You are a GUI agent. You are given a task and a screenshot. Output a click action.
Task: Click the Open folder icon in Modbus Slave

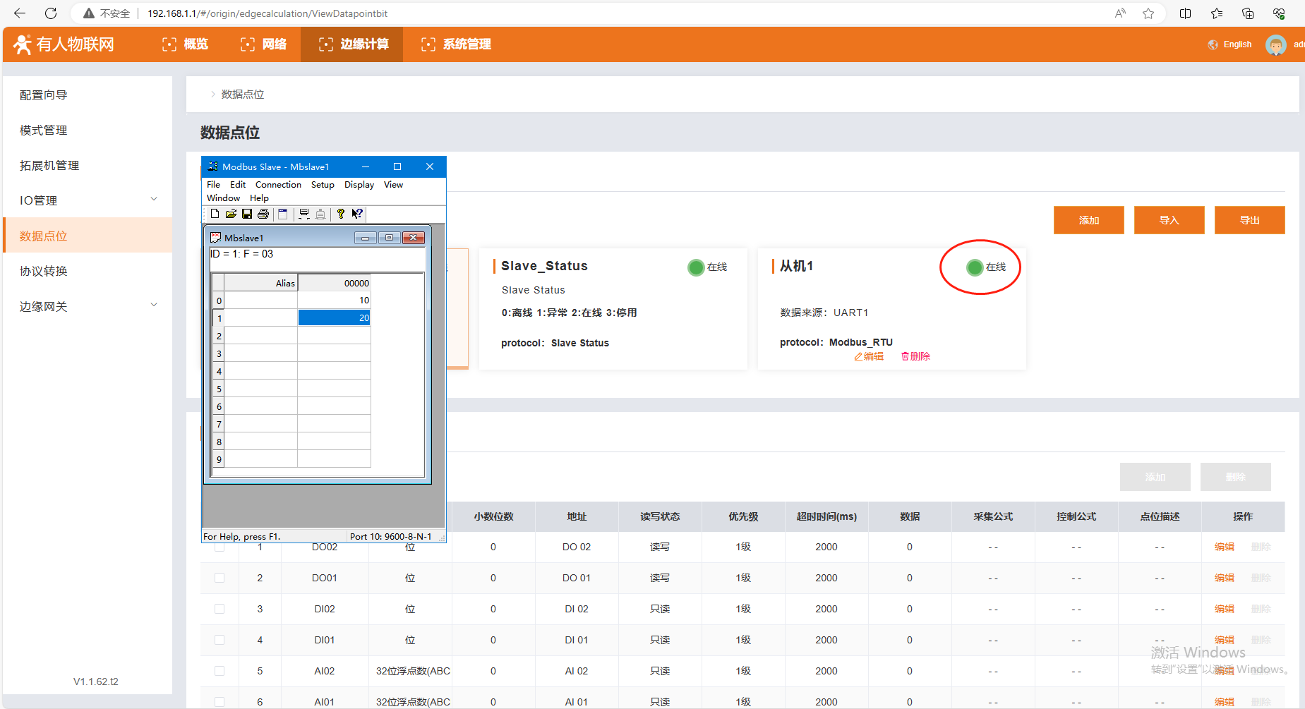[x=231, y=214]
